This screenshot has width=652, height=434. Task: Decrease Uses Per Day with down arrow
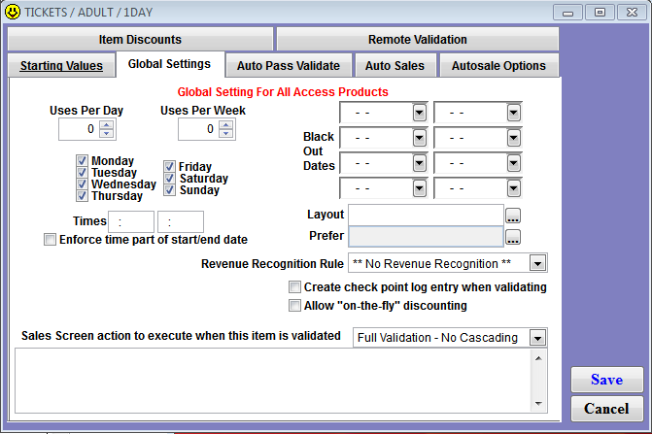[107, 133]
